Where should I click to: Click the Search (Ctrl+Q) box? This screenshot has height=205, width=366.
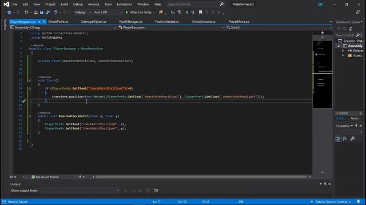[196, 4]
